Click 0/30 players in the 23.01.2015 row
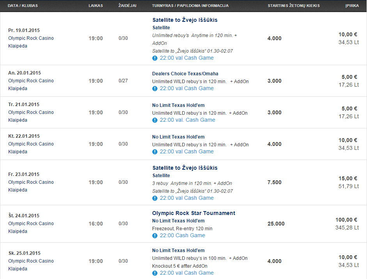This screenshot has height=279, width=367. 123,182
